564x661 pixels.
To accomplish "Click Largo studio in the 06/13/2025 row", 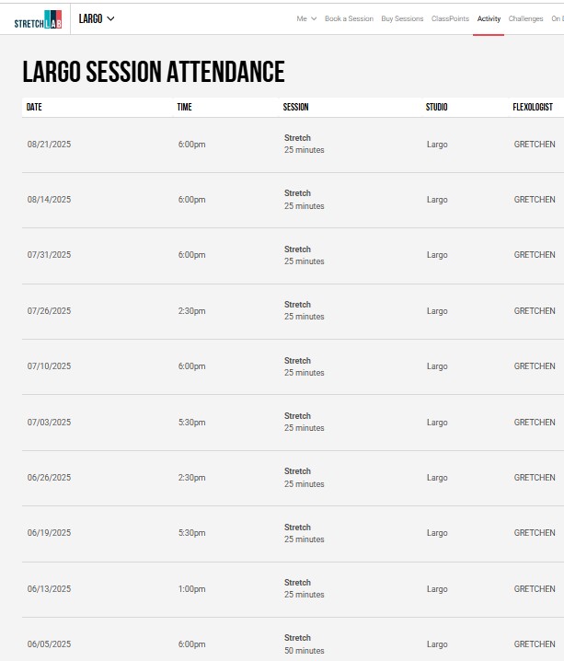I will point(437,589).
